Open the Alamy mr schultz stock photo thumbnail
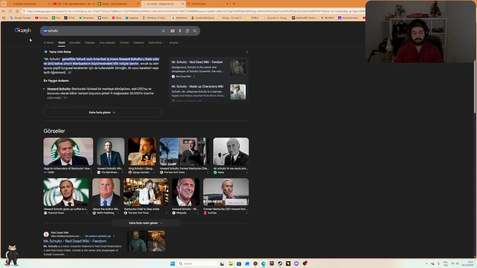 231,151
